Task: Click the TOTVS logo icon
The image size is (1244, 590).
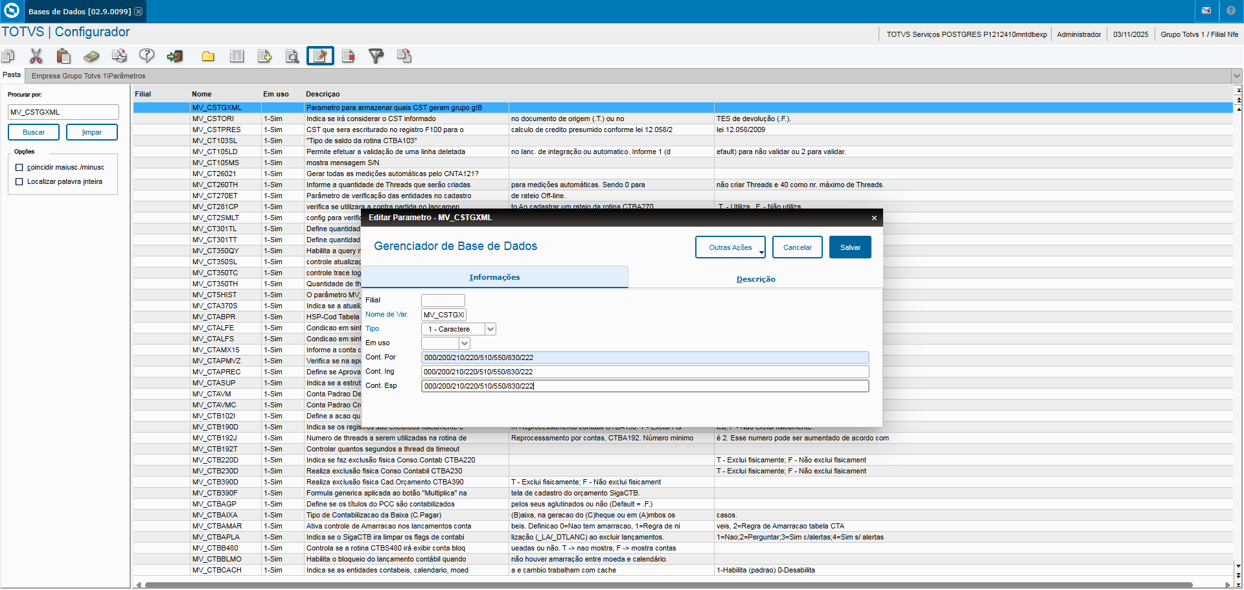Action: [11, 11]
